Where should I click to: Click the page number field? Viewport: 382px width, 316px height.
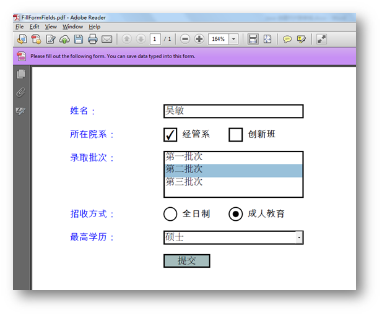[x=155, y=39]
